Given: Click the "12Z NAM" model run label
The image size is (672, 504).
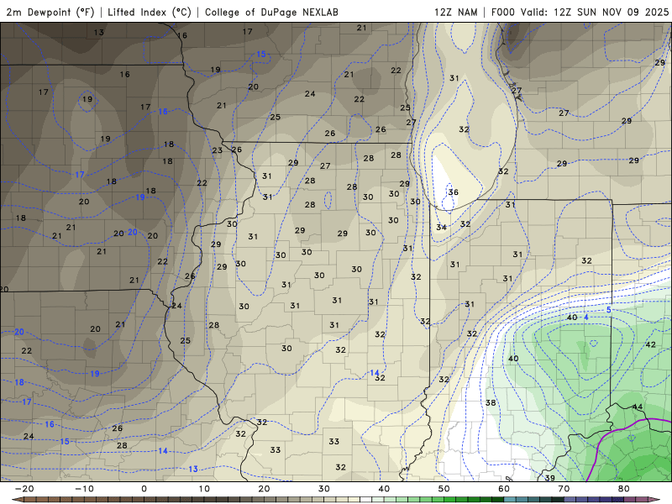Looking at the screenshot, I should click(x=455, y=12).
